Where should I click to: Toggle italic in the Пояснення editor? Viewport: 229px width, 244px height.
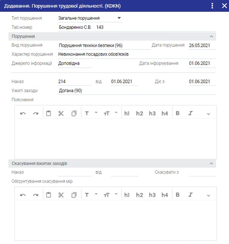pos(191,113)
